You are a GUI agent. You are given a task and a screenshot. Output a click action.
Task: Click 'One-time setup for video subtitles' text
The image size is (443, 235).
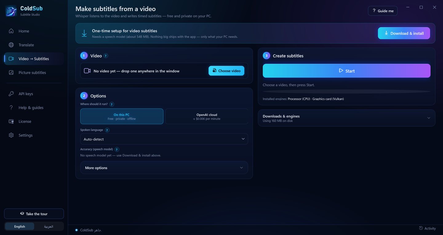(125, 31)
